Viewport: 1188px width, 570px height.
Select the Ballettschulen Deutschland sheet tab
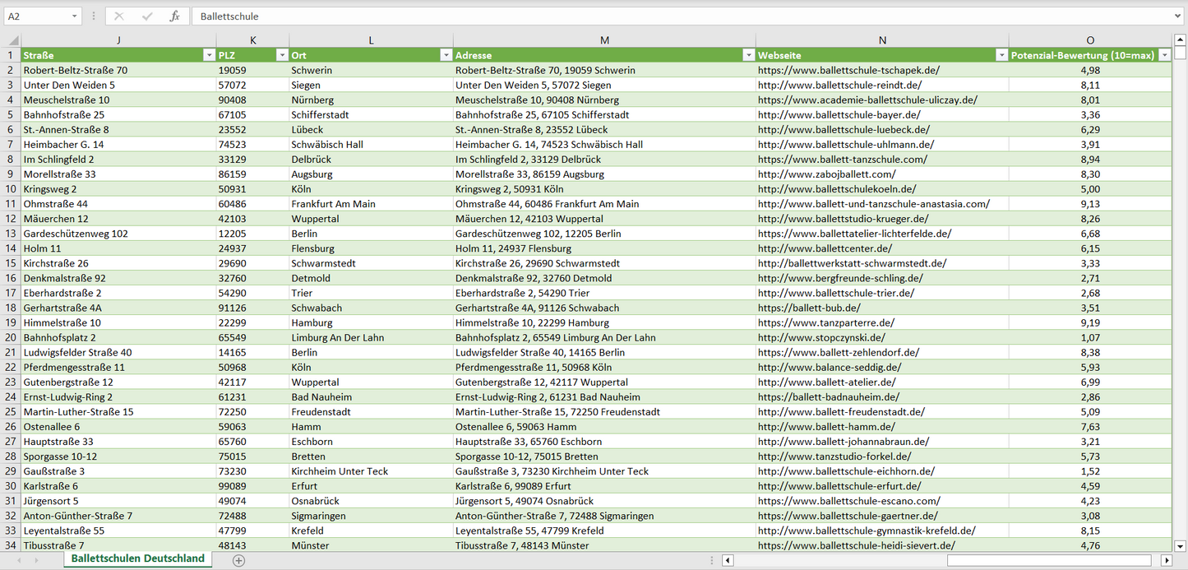pos(137,558)
